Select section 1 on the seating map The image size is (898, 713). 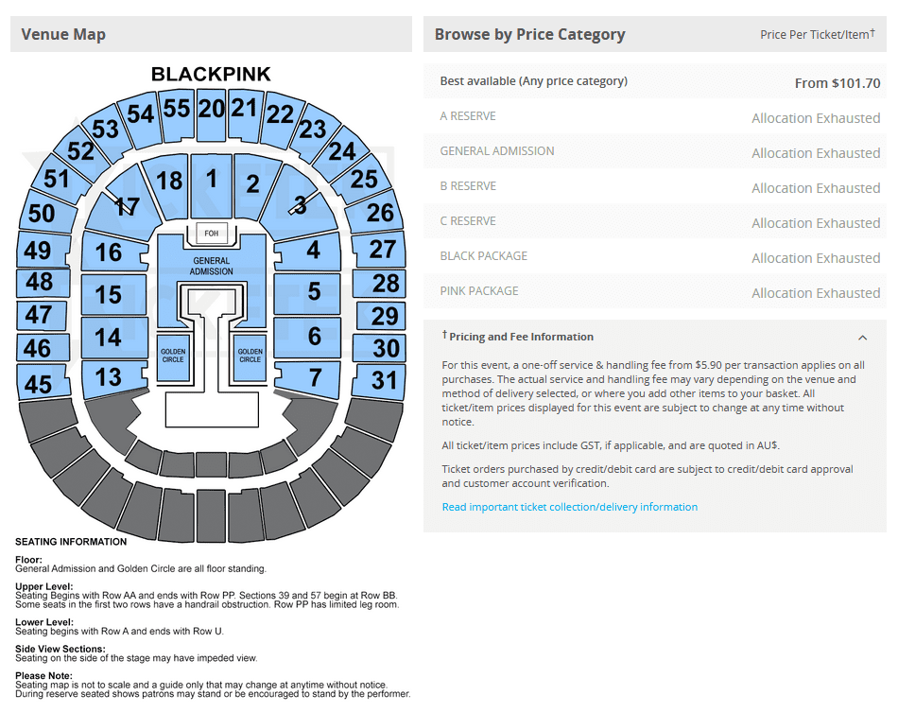212,184
